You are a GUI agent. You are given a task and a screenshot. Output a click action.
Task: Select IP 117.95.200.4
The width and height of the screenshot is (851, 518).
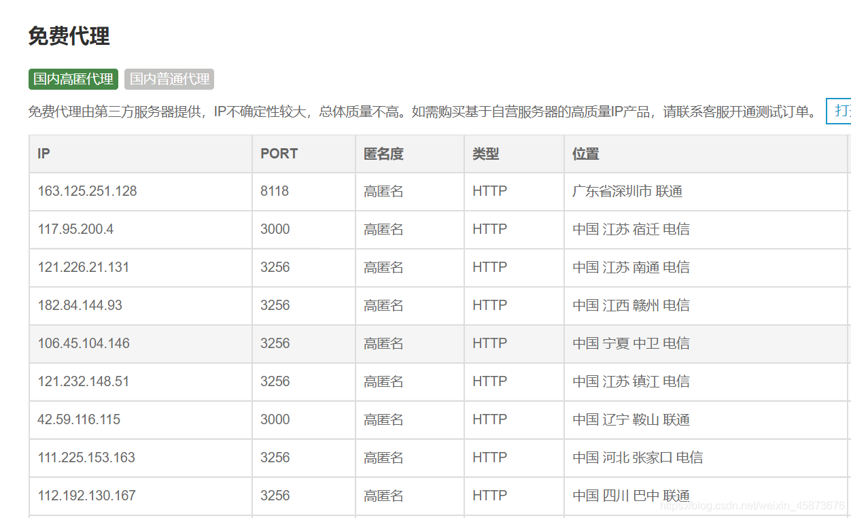pyautogui.click(x=75, y=229)
